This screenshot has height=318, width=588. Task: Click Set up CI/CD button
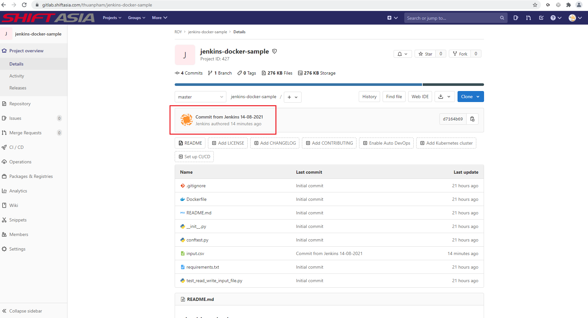click(194, 157)
